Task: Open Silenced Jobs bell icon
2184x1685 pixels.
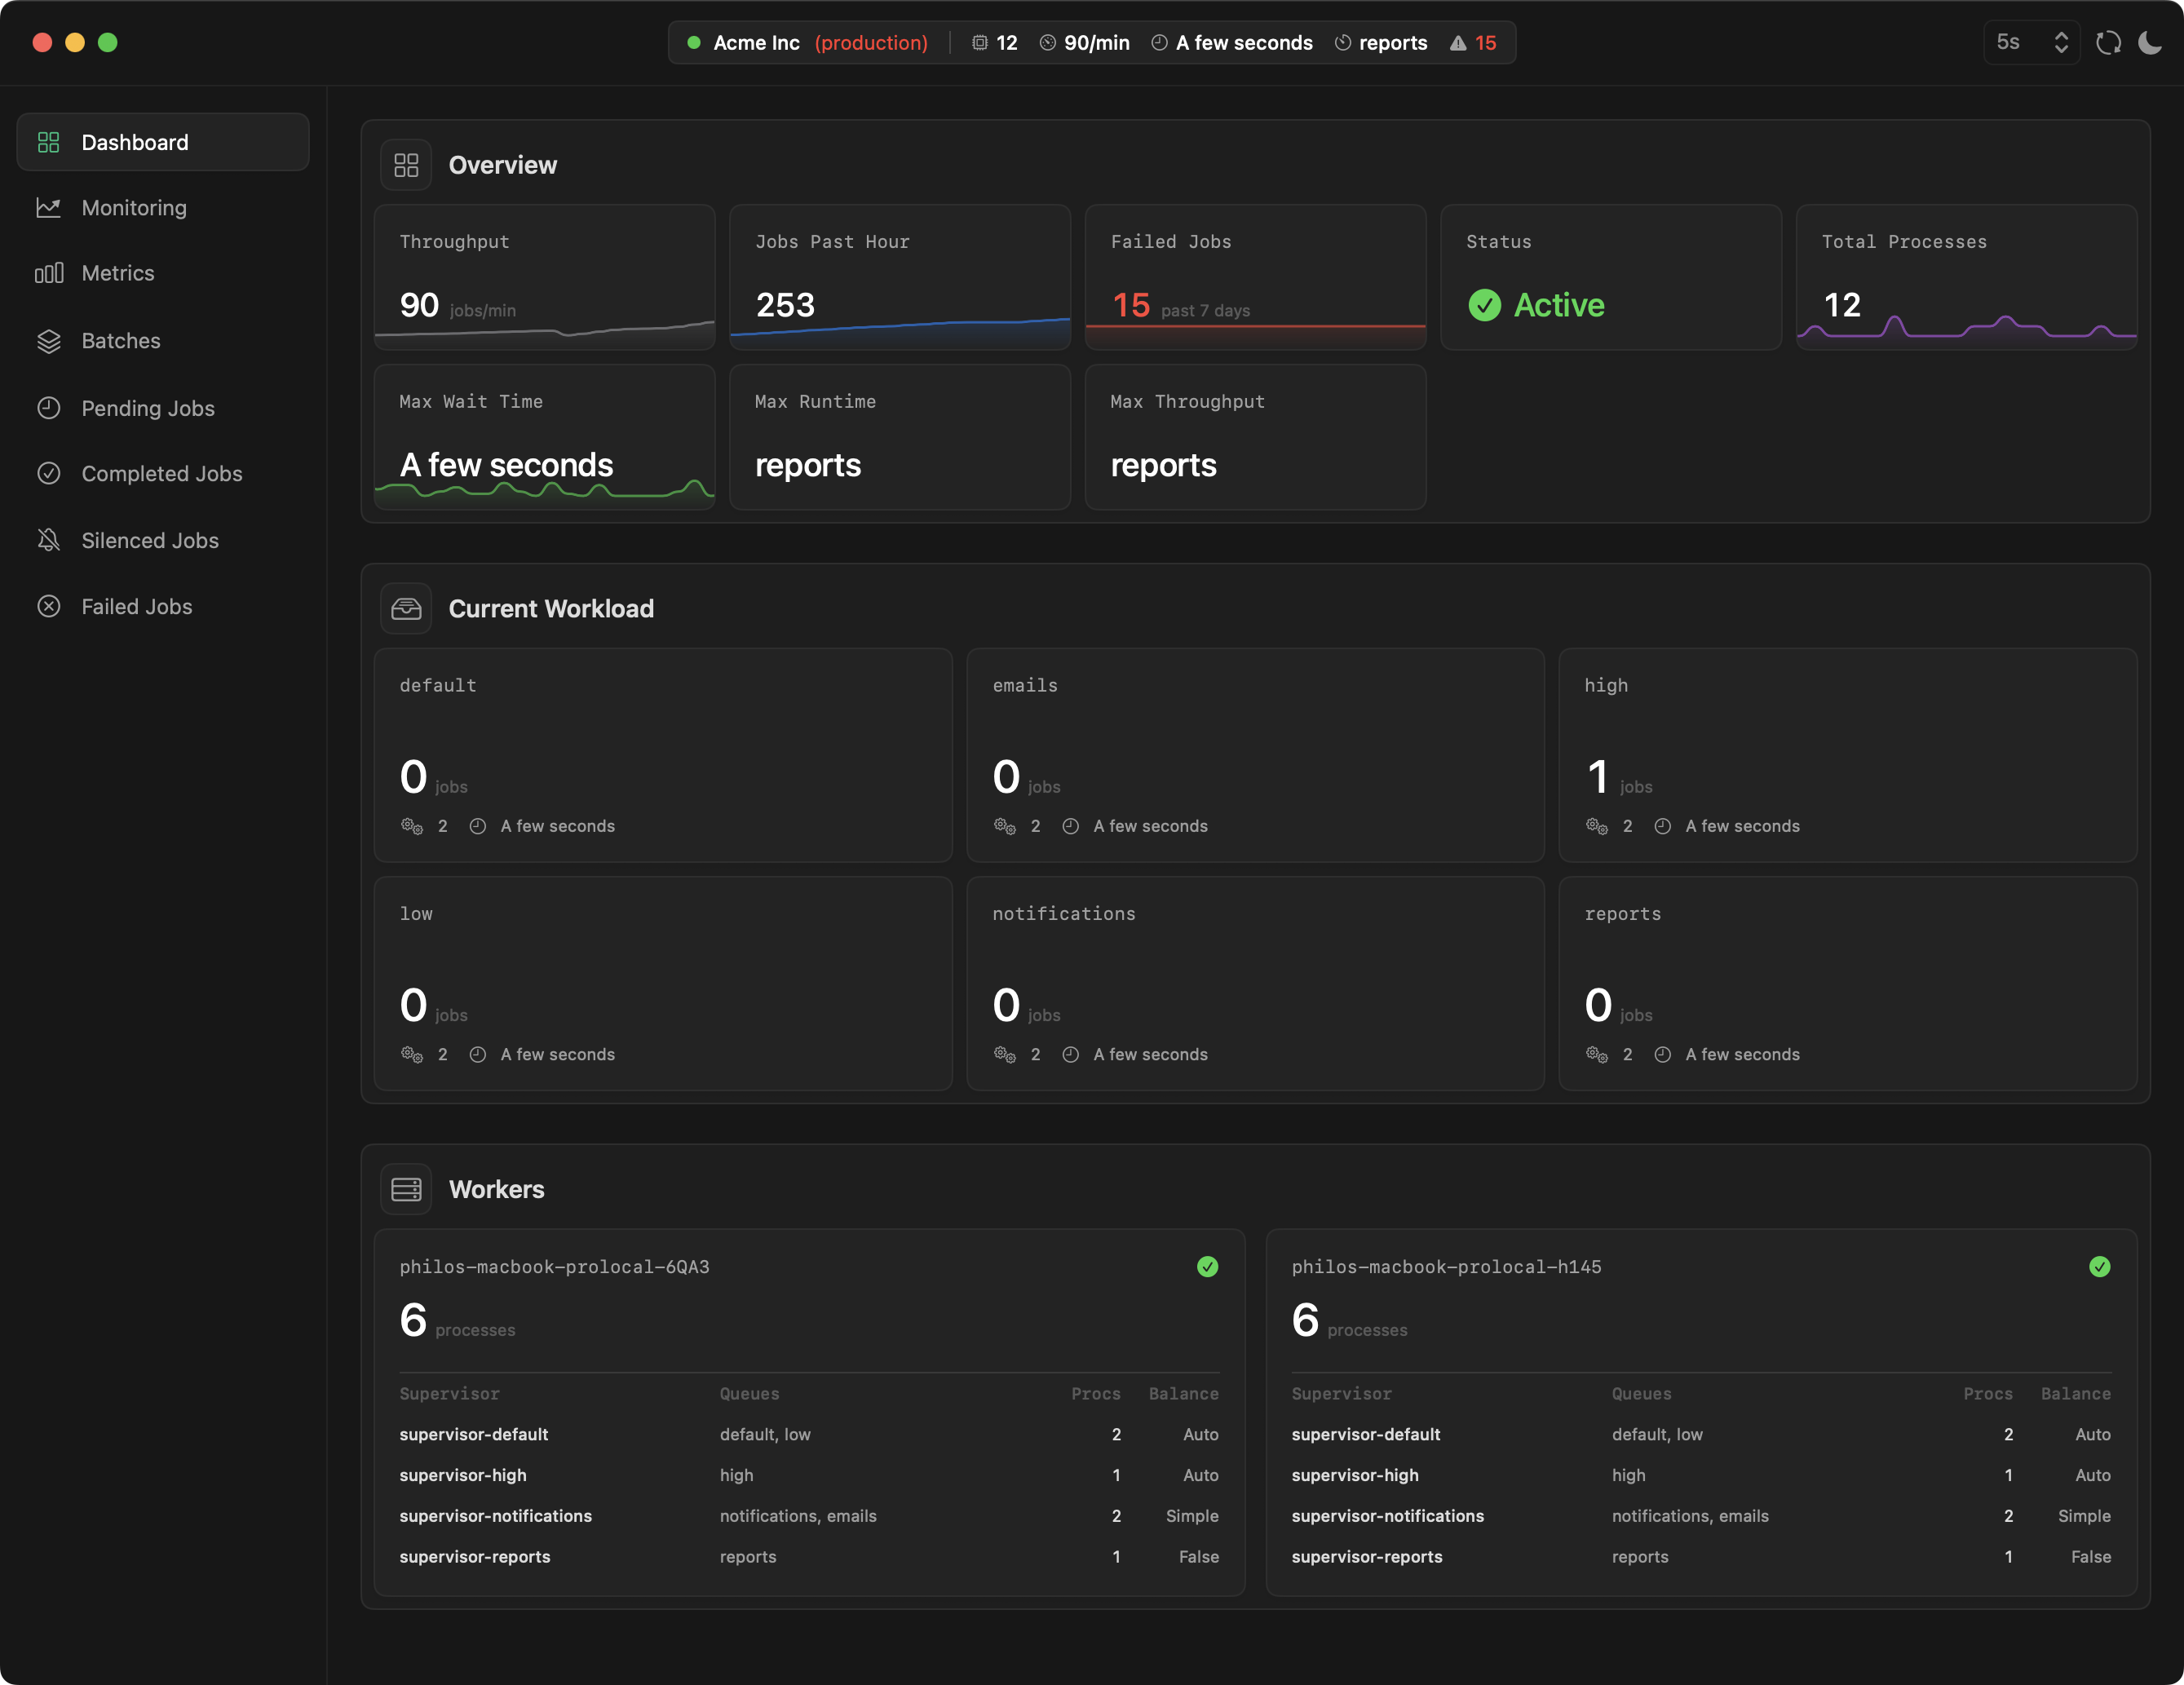Action: [49, 540]
